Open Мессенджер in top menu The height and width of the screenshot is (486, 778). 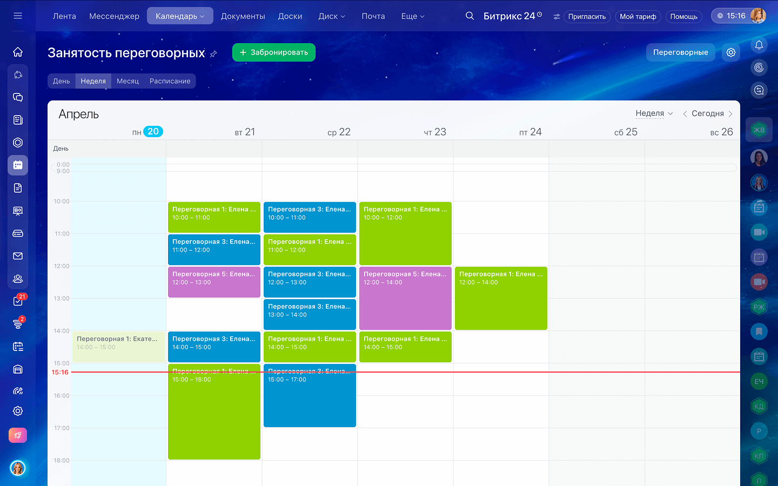(114, 16)
